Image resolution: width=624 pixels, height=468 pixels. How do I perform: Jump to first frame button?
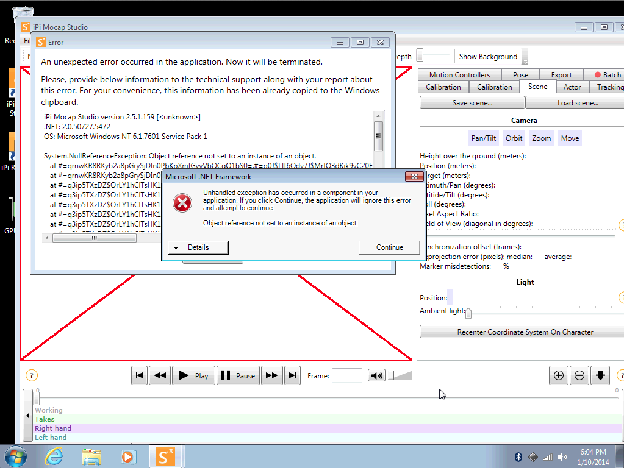coord(139,376)
